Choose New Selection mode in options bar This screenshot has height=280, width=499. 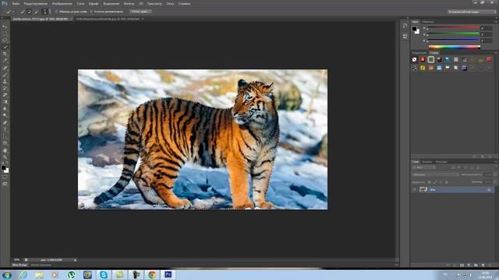click(x=23, y=12)
